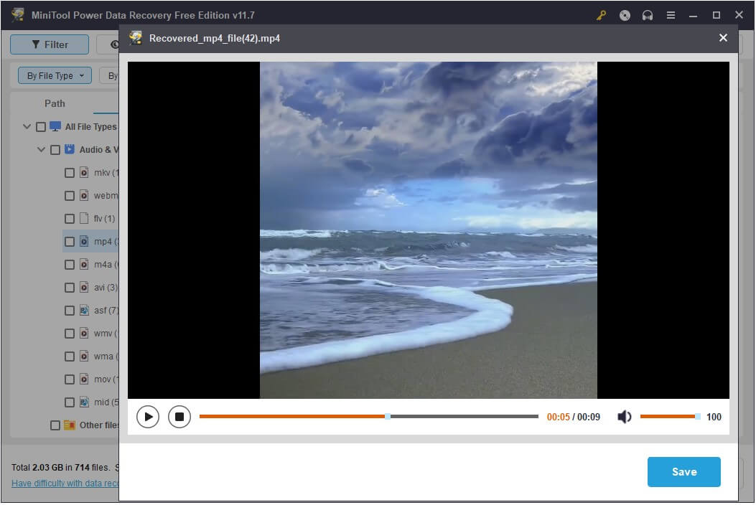Click the headphones support icon
This screenshot has height=505, width=756.
coord(648,15)
